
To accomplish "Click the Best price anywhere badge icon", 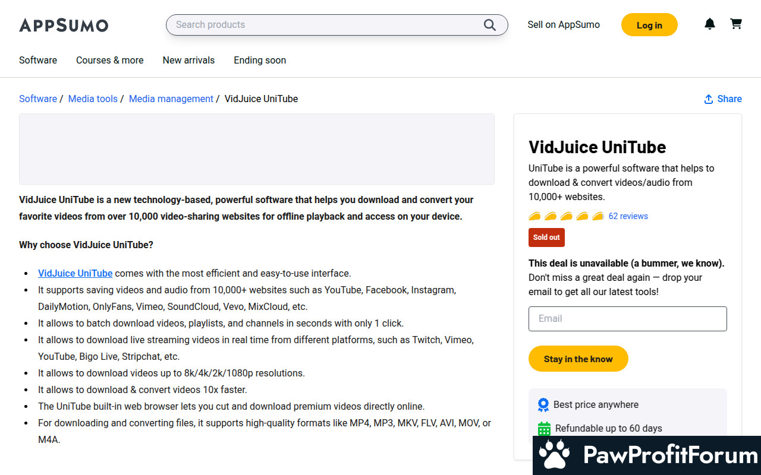I will click(x=543, y=405).
